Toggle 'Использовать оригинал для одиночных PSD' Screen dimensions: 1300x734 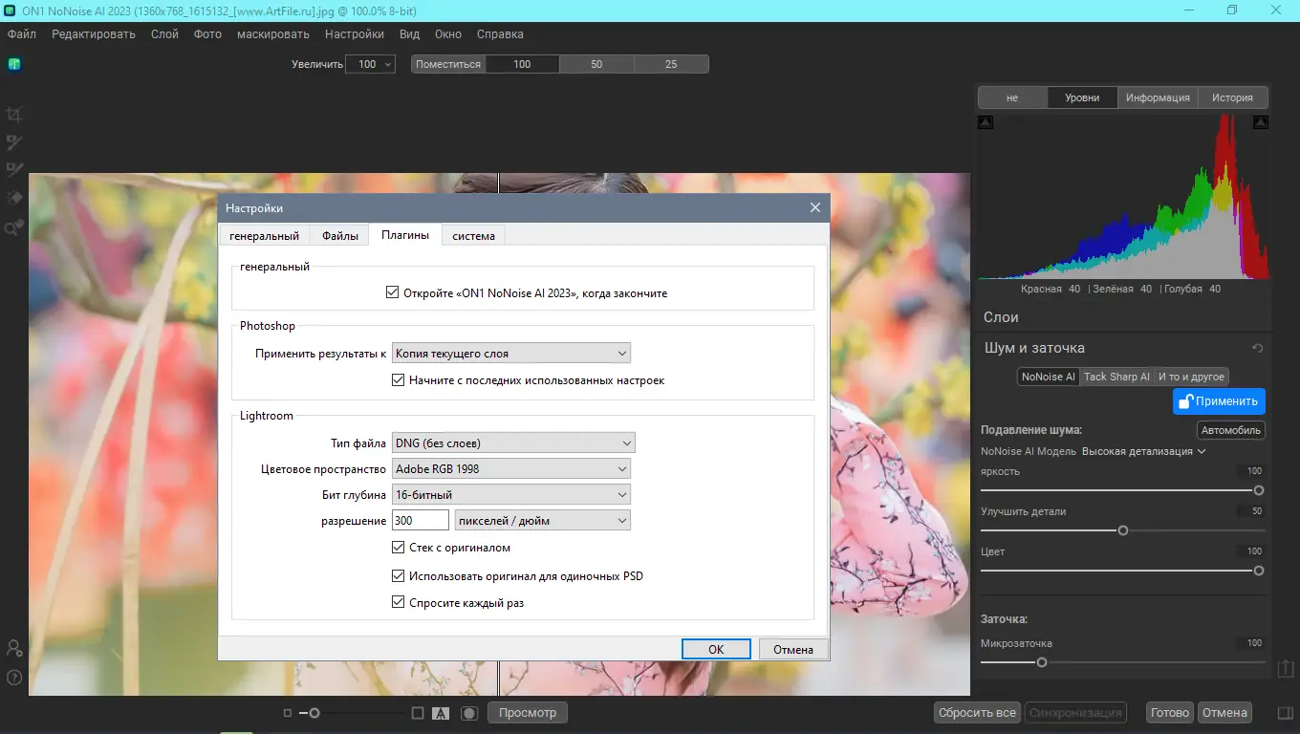(399, 575)
